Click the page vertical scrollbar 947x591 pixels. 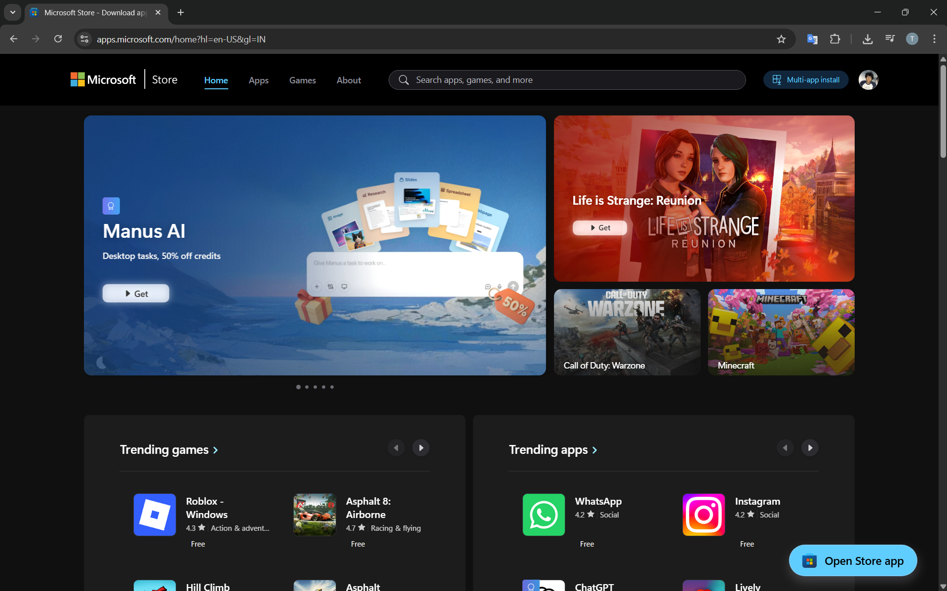(943, 111)
